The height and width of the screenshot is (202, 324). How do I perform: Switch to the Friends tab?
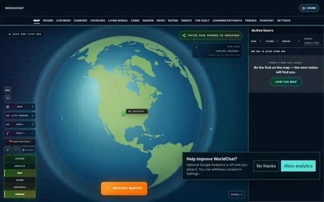click(251, 21)
